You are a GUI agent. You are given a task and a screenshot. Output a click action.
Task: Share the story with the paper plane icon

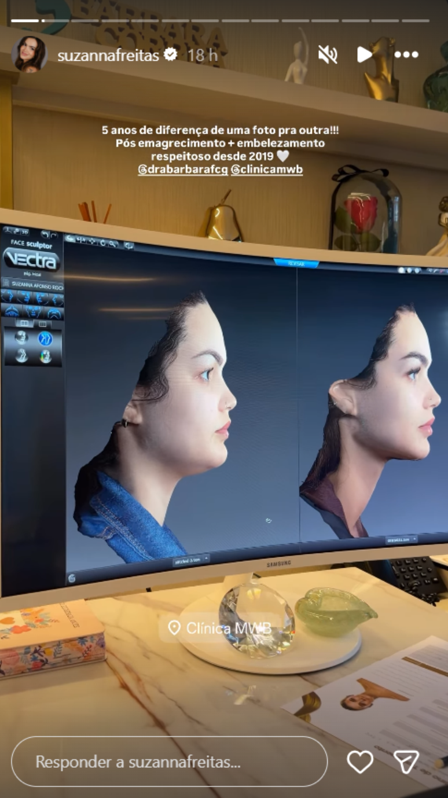coord(406,762)
